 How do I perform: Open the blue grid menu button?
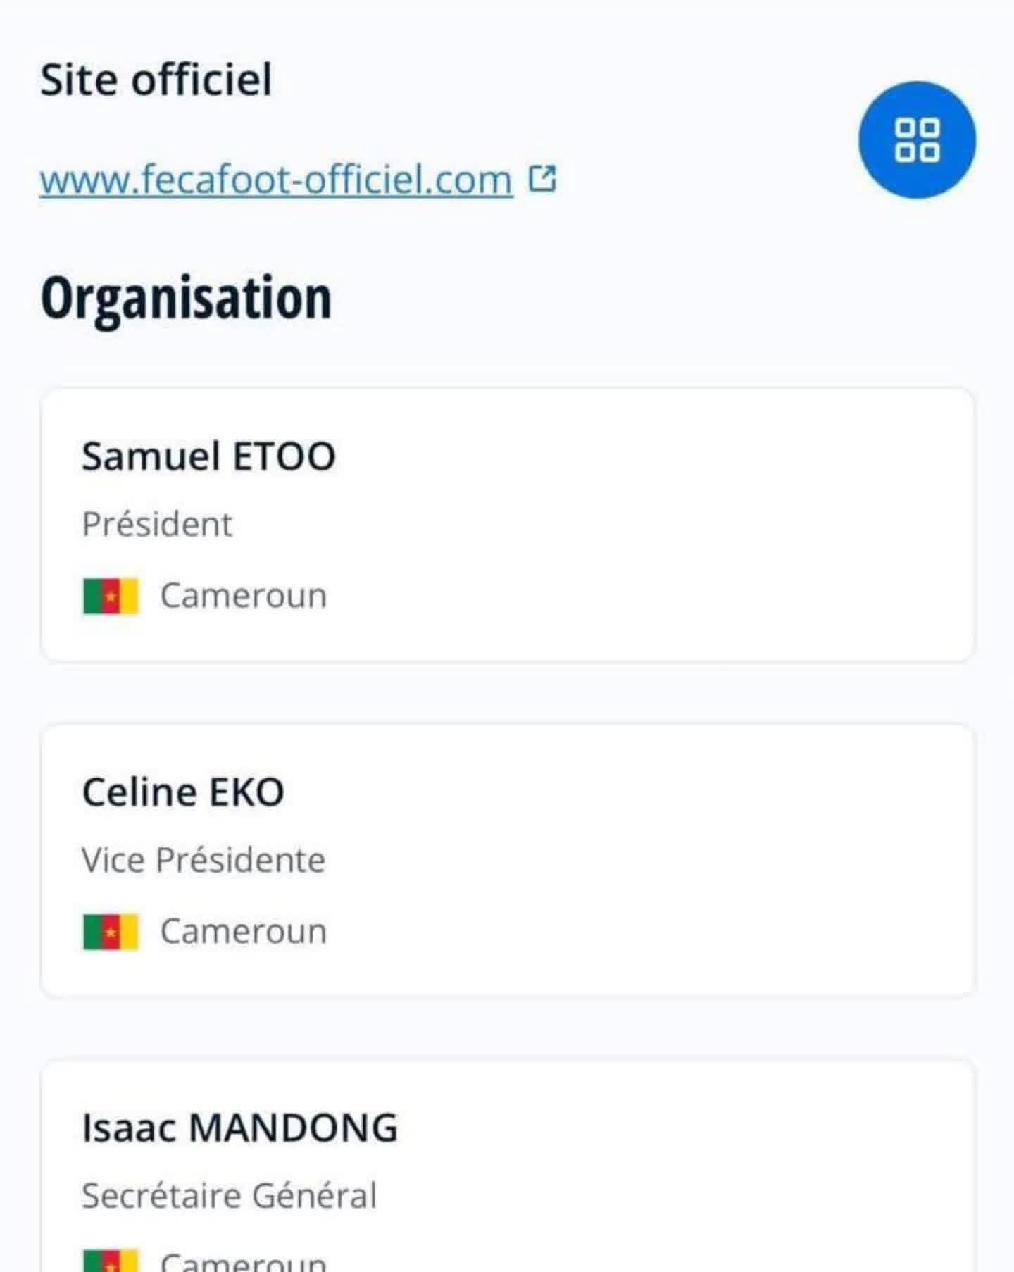(x=916, y=139)
